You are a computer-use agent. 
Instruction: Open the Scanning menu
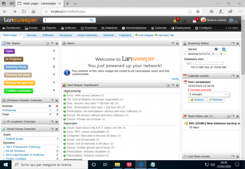[x=89, y=28]
